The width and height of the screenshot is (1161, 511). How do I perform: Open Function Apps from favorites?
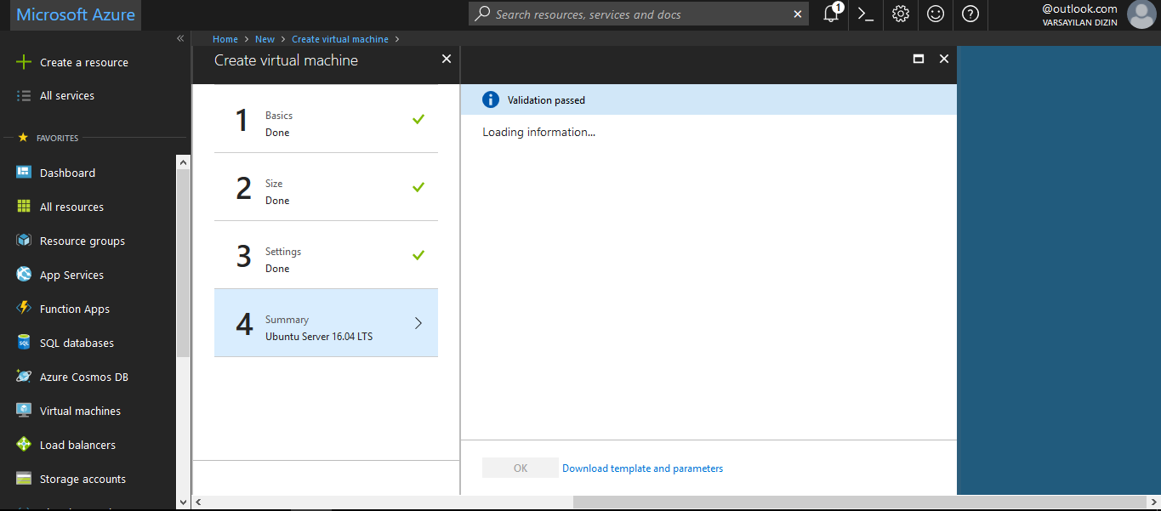[74, 309]
